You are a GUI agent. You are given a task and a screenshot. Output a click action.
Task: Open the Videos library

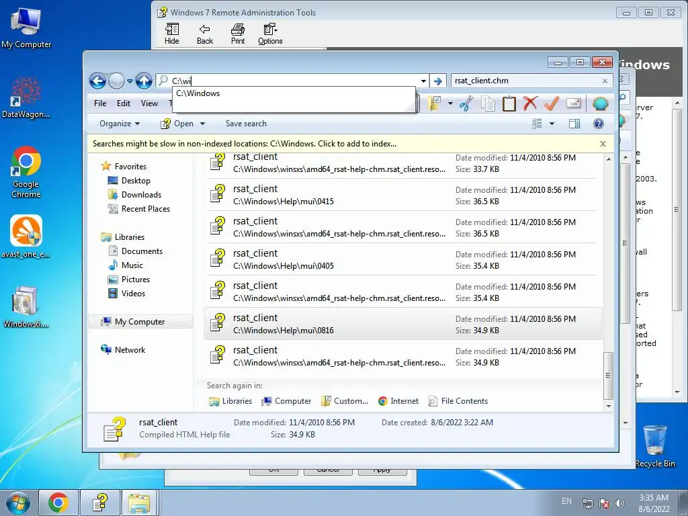pyautogui.click(x=133, y=293)
